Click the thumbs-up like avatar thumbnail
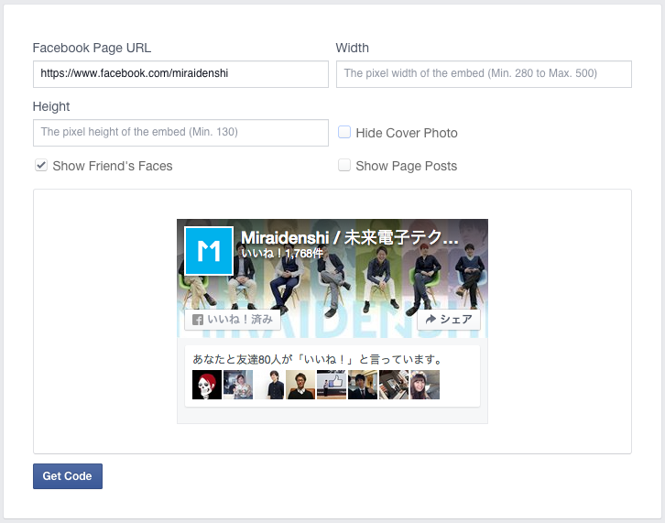Image resolution: width=665 pixels, height=523 pixels. (x=332, y=385)
